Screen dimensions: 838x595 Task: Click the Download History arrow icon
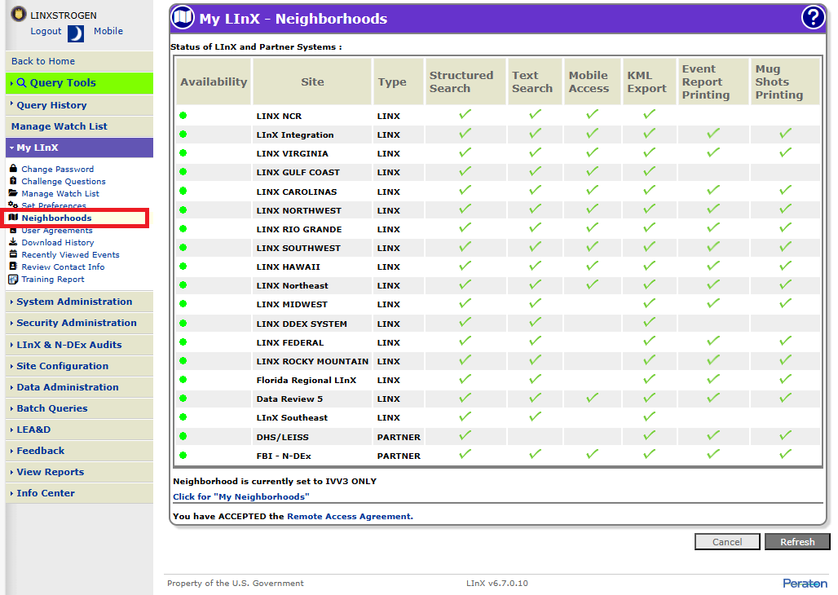coord(13,242)
